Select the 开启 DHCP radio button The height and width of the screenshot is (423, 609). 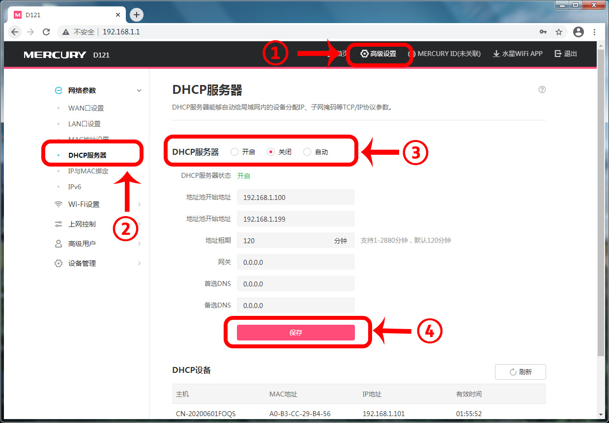(234, 152)
